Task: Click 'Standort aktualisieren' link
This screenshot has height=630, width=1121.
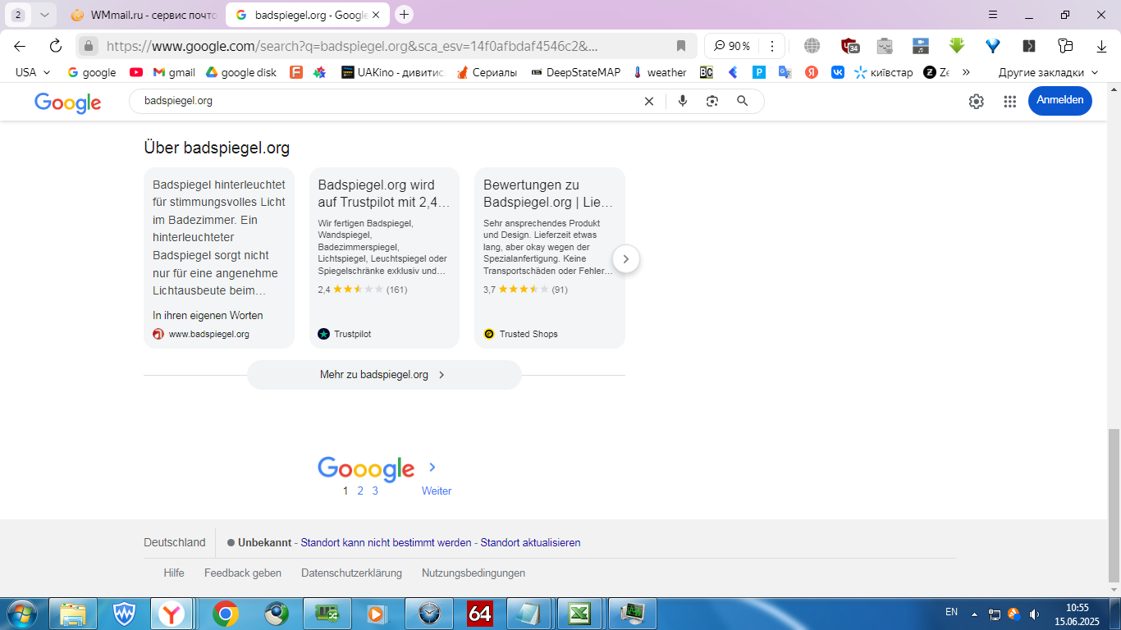Action: [530, 543]
